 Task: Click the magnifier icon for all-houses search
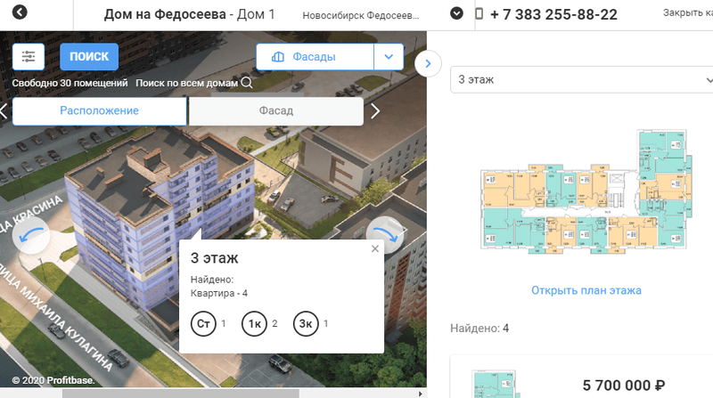pos(247,84)
